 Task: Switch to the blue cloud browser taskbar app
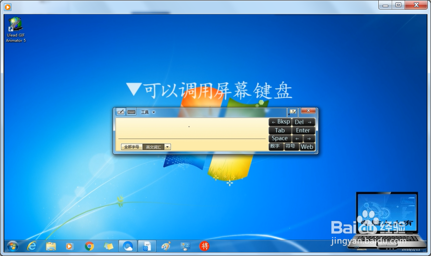[x=128, y=246]
